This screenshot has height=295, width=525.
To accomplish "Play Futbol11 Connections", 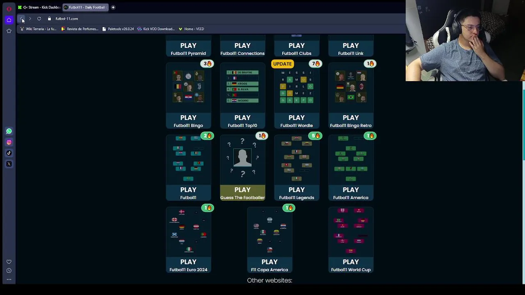I will point(242,49).
